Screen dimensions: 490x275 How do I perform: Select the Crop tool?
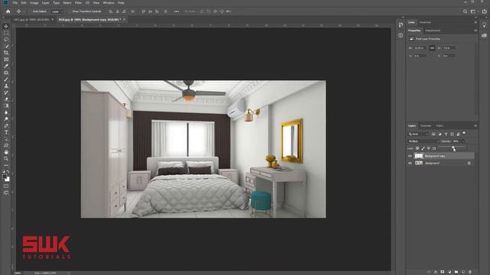tap(6, 53)
